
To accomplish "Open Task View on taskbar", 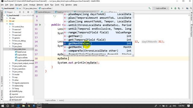I will click(x=13, y=106).
